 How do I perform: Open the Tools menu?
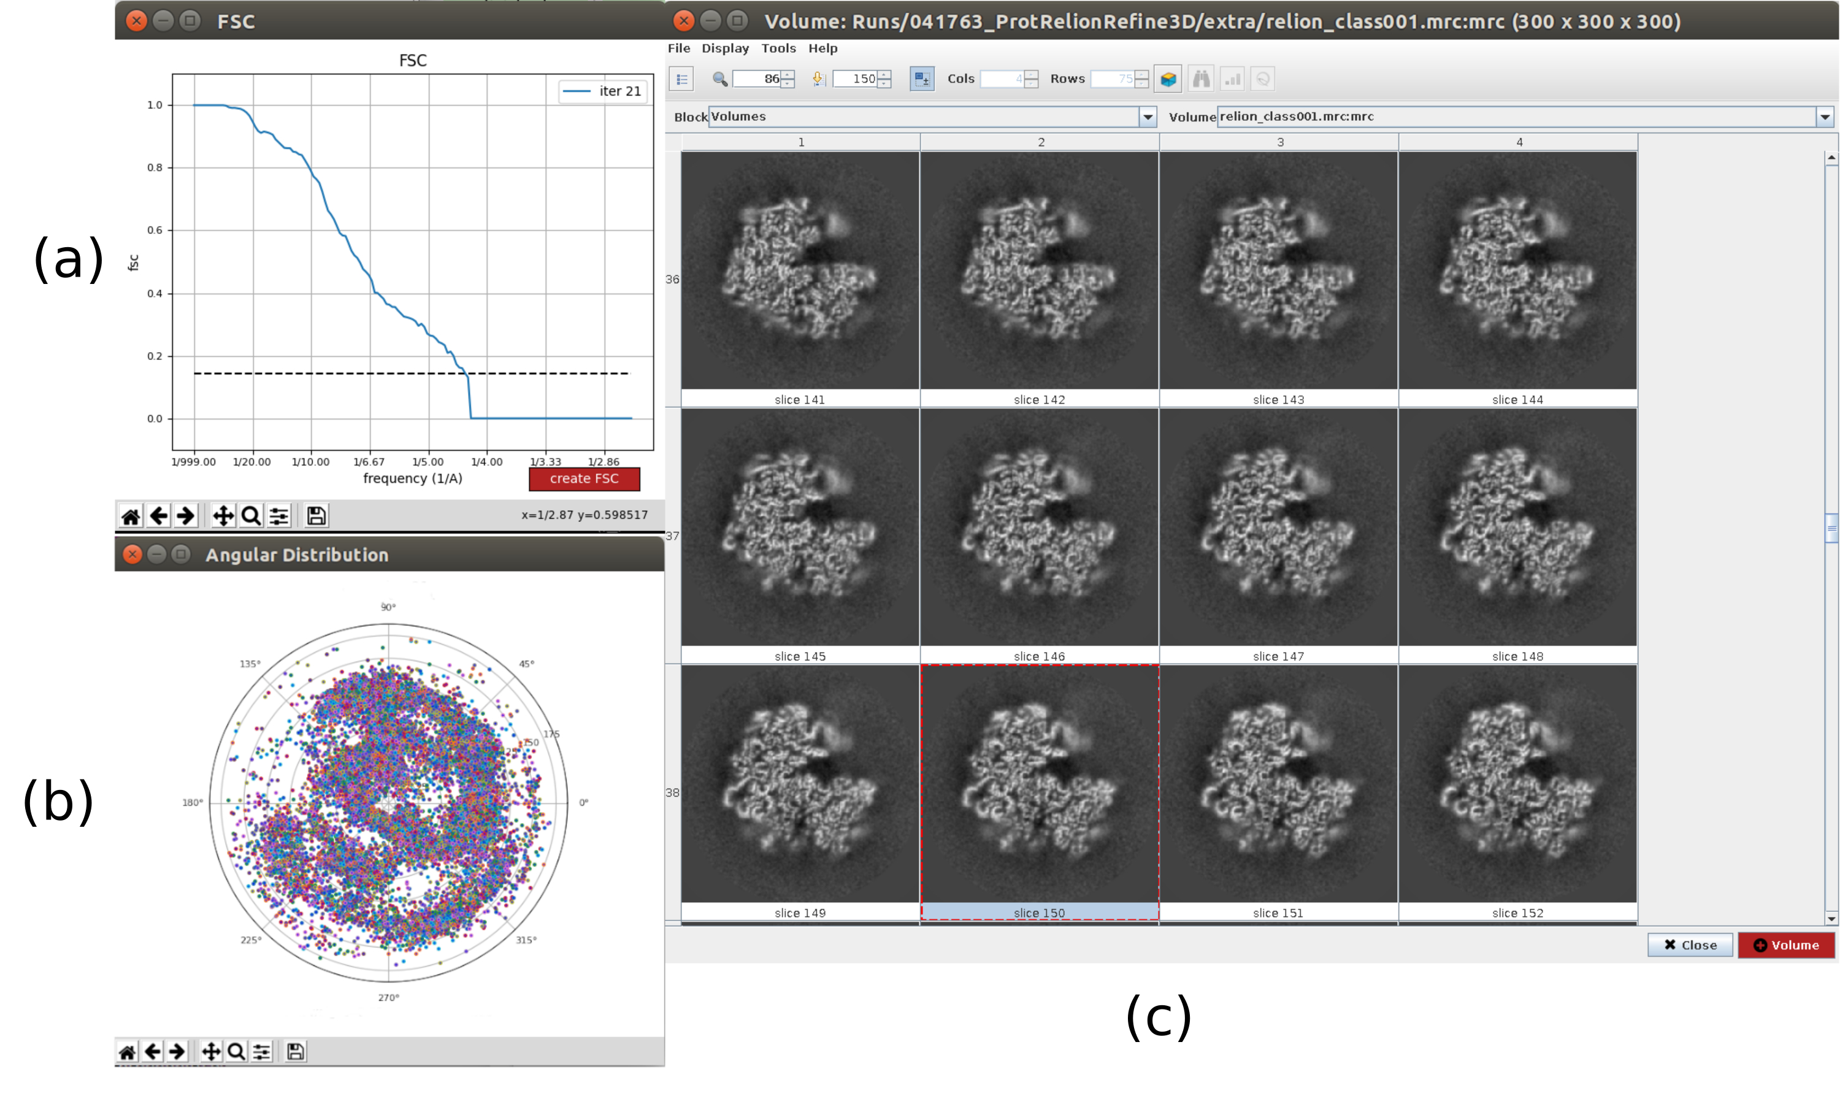click(x=778, y=48)
